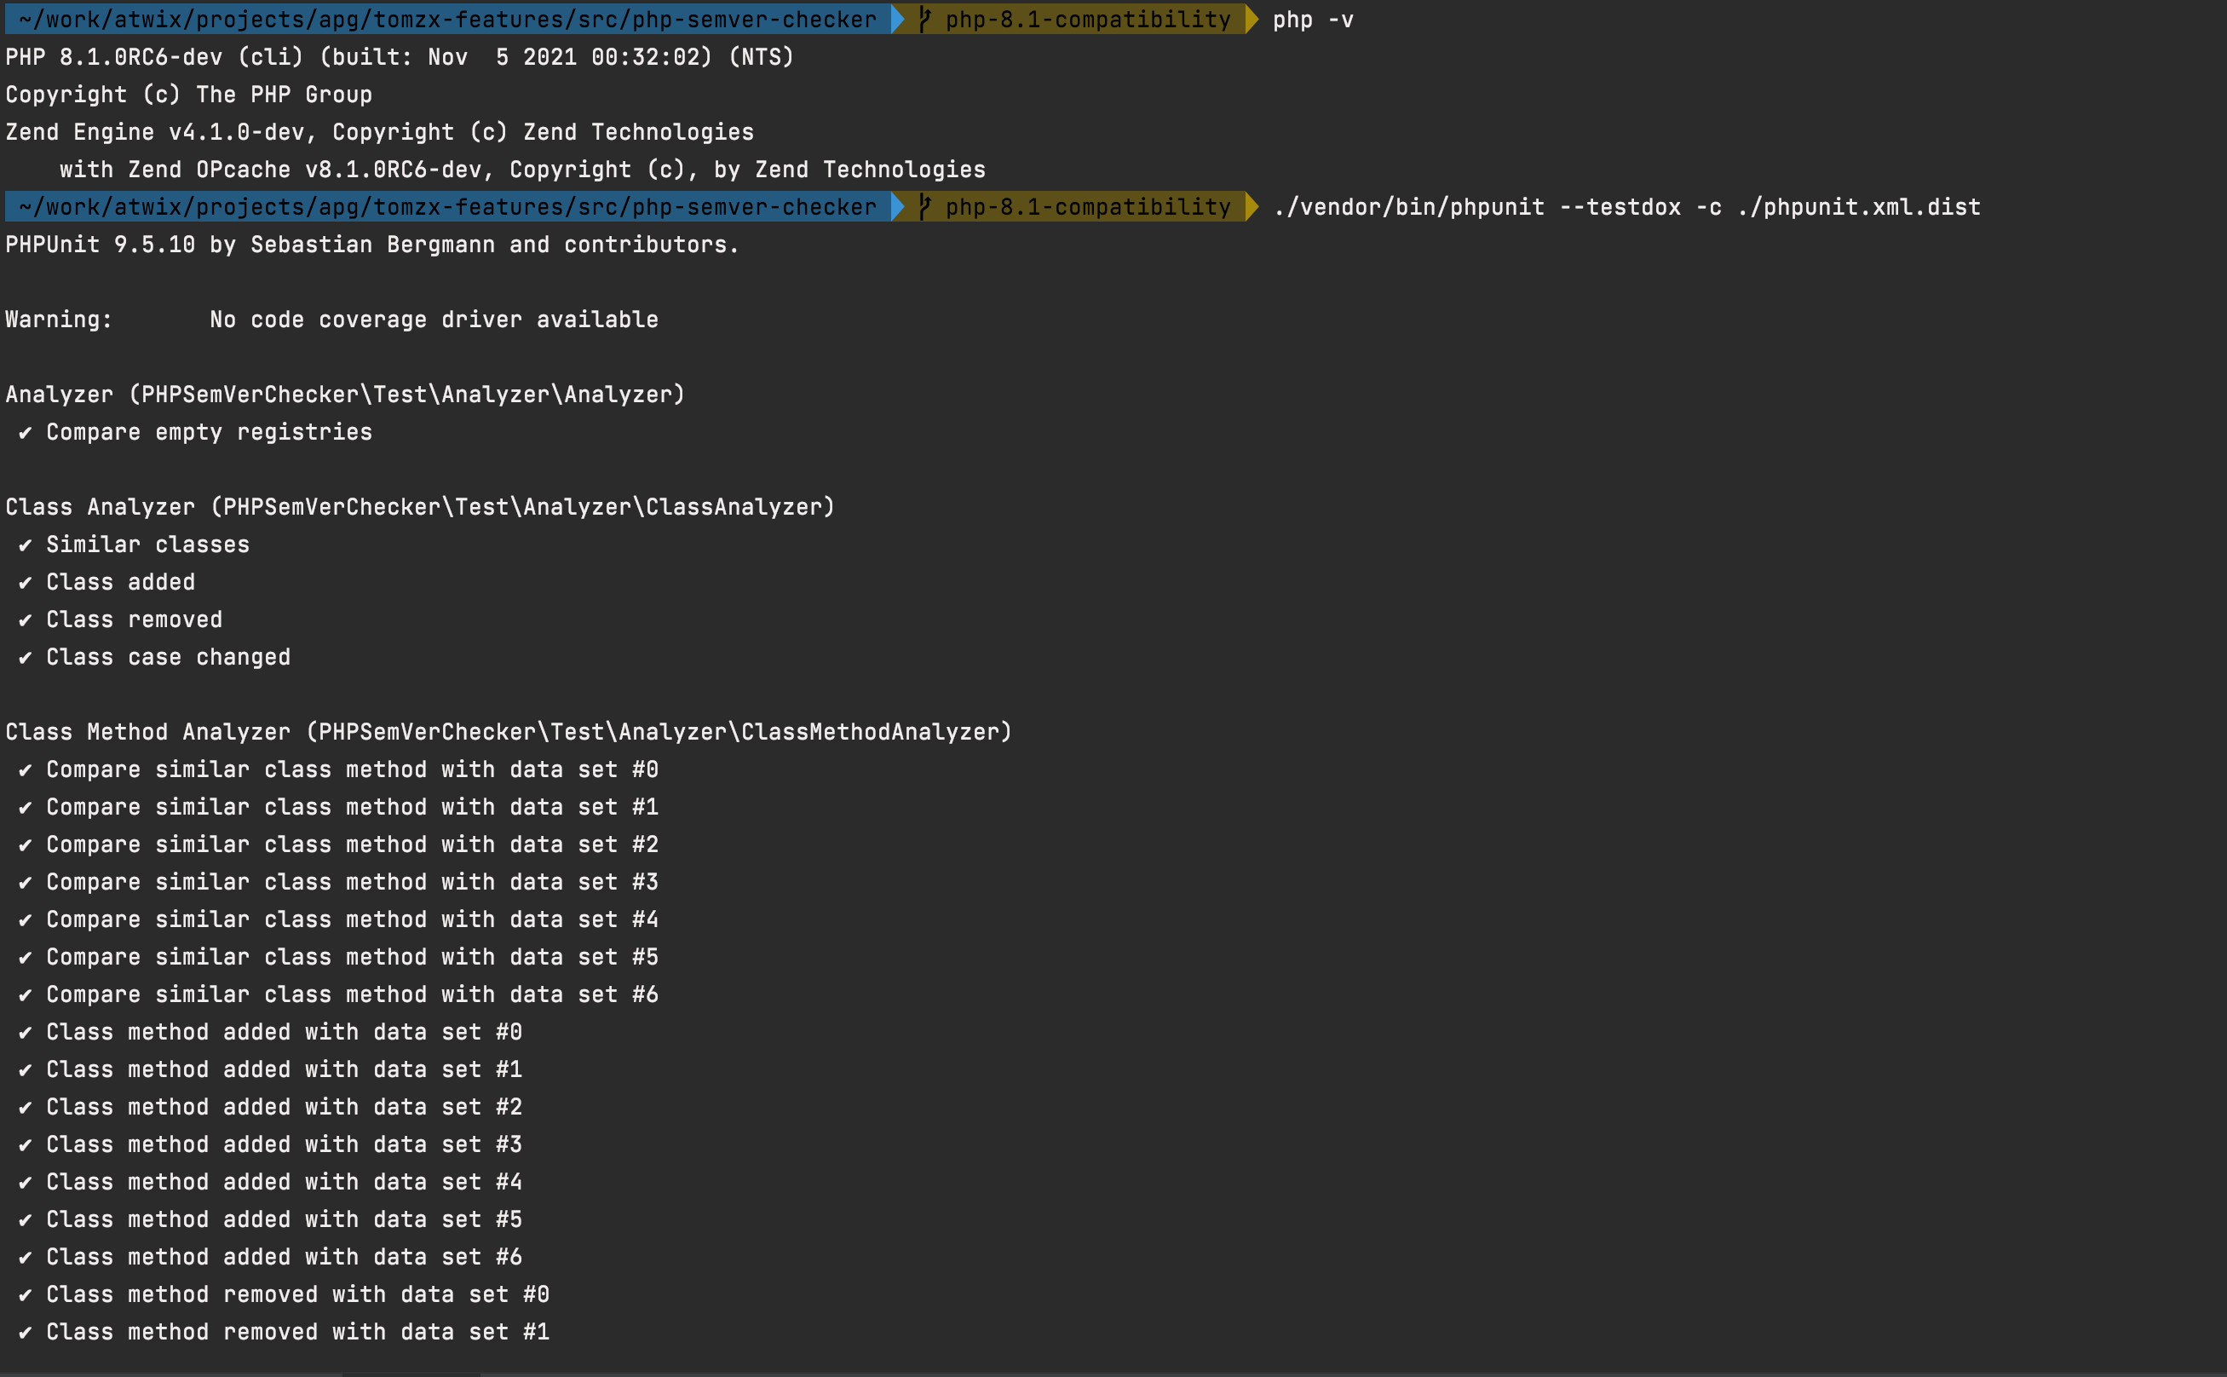
Task: Select 'PHPUnit 9.5.10 by Sebastian Bergmann' line
Action: 372,245
